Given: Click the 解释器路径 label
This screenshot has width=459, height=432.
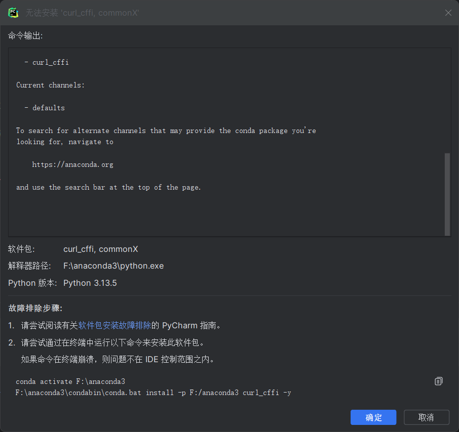Looking at the screenshot, I should coord(29,266).
